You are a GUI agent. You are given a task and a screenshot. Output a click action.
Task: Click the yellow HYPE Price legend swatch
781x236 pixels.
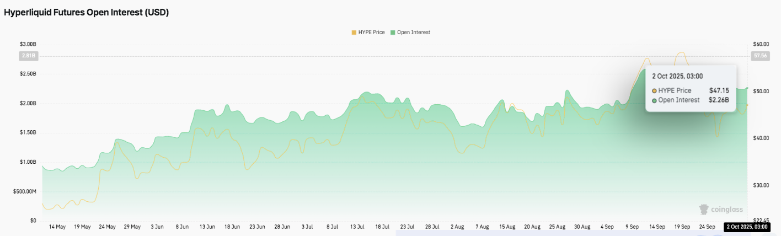pyautogui.click(x=354, y=33)
